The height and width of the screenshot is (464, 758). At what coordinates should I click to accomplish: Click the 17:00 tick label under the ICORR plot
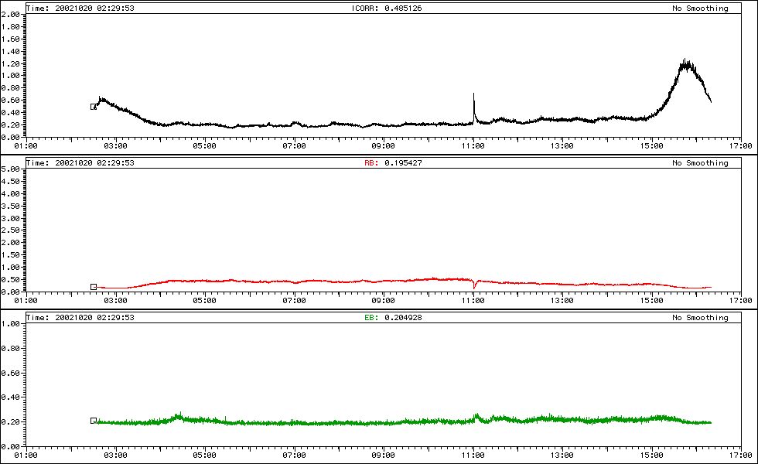point(741,146)
